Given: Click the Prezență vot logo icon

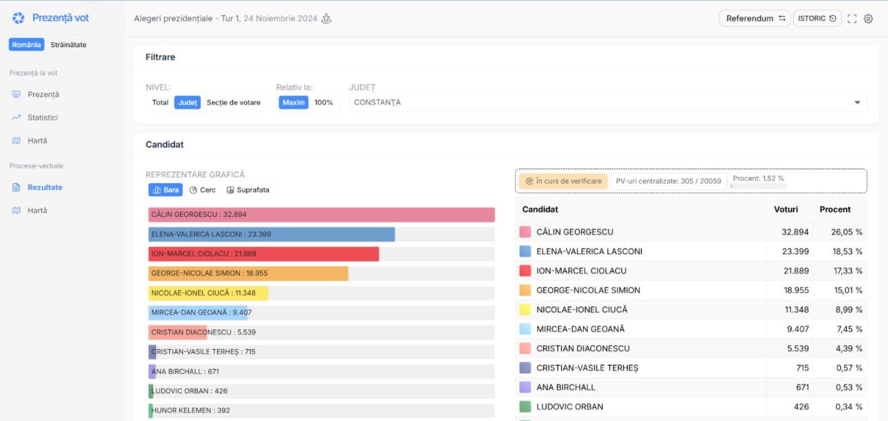Looking at the screenshot, I should click(x=18, y=18).
